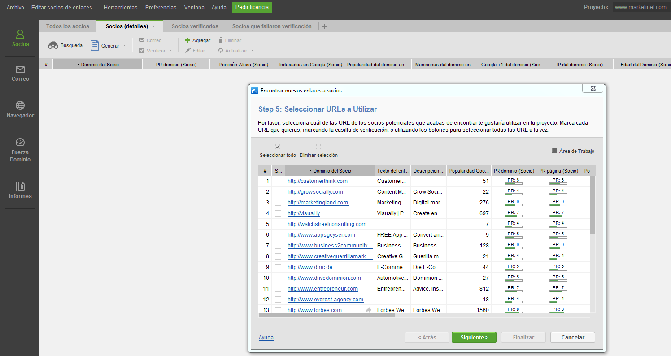Sort dialog table by Dominio del Socio
The width and height of the screenshot is (671, 356).
pyautogui.click(x=330, y=170)
